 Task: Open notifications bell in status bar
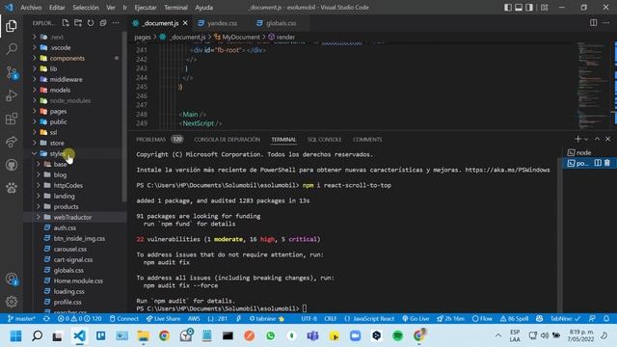pyautogui.click(x=606, y=319)
